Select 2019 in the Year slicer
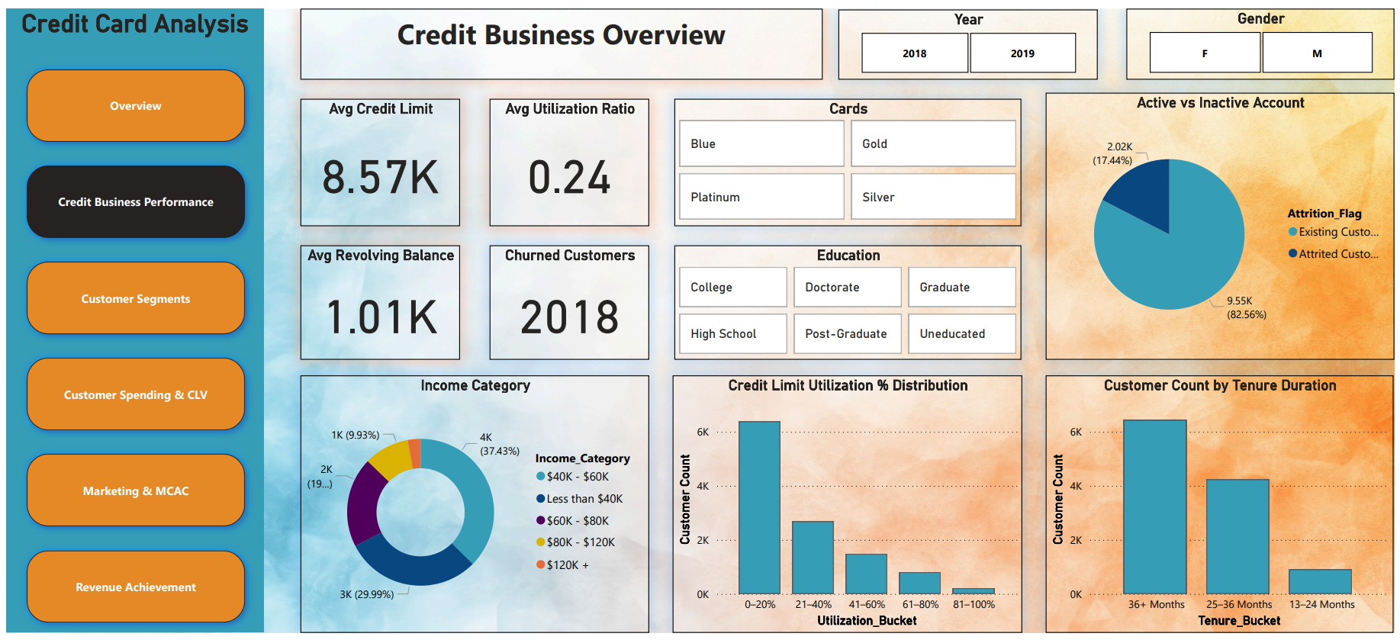This screenshot has width=1400, height=643. 1022,53
